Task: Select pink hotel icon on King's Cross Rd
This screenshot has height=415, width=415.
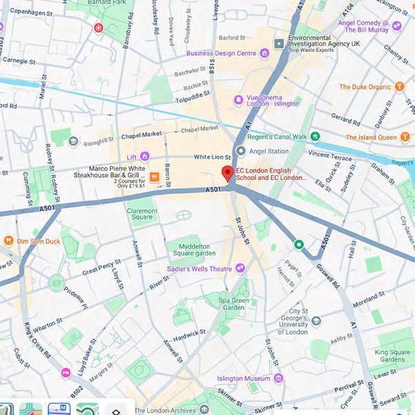Action: (x=66, y=372)
